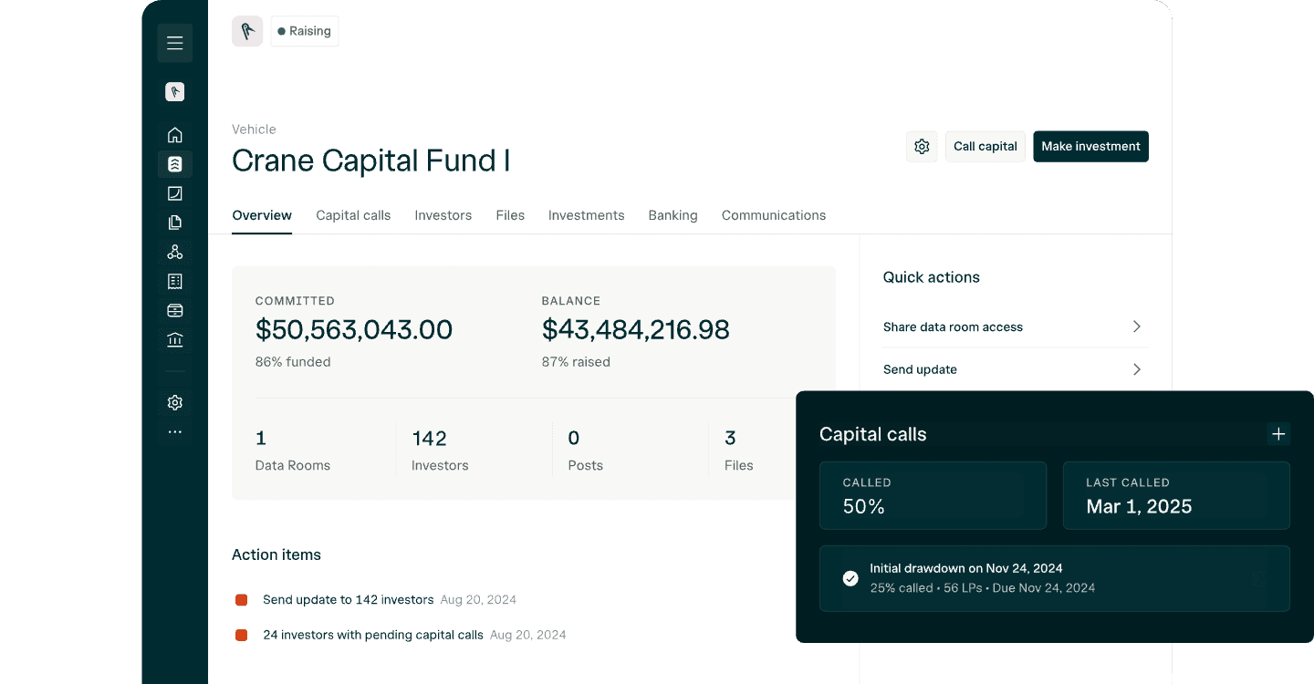1314x684 pixels.
Task: Open the Send update to 142 investors item
Action: (x=349, y=600)
